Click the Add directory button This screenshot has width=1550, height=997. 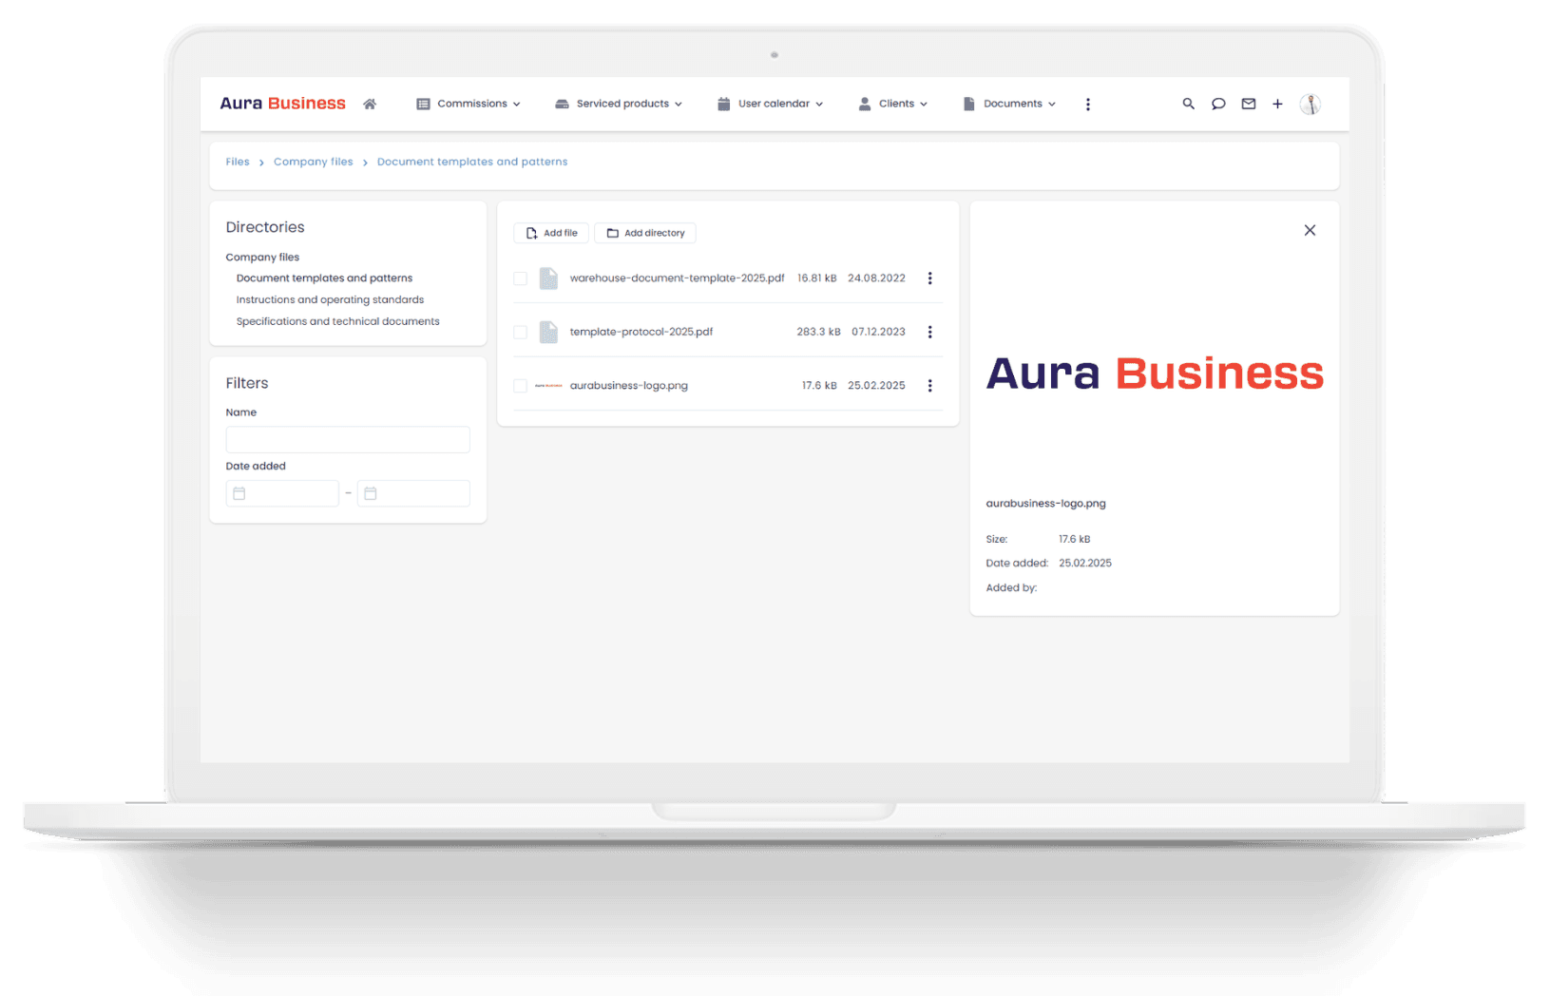click(644, 233)
